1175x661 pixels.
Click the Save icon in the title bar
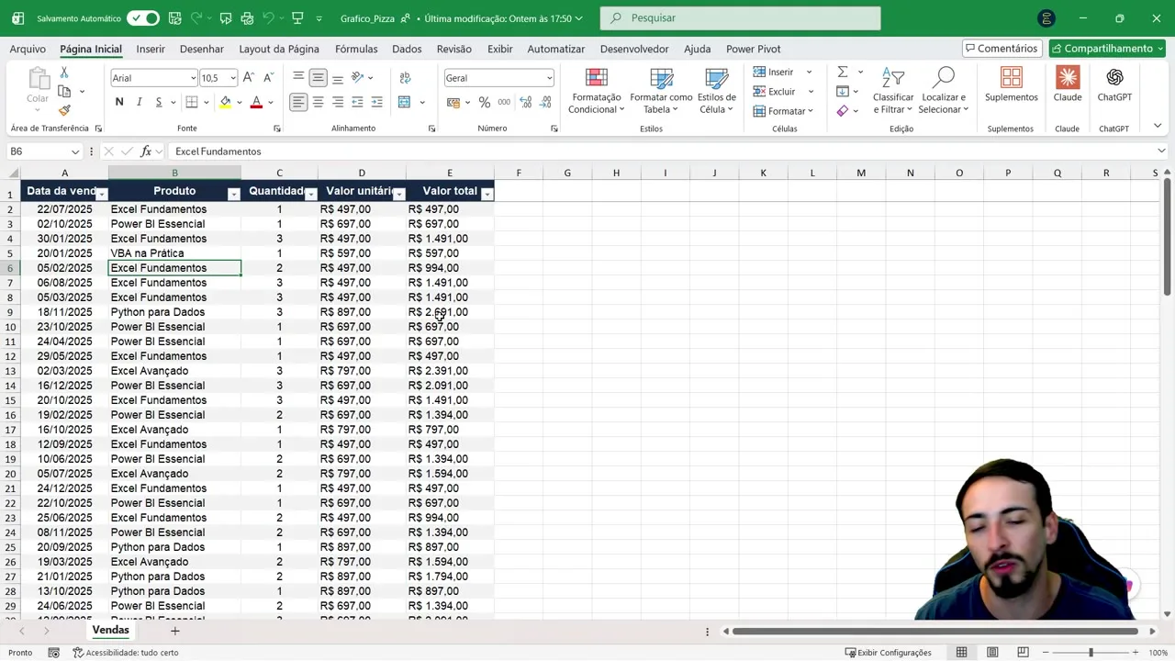(x=175, y=18)
